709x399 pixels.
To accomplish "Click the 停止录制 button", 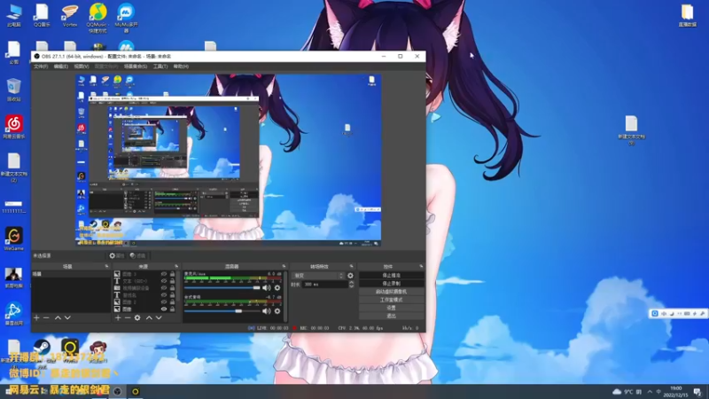I will (391, 284).
